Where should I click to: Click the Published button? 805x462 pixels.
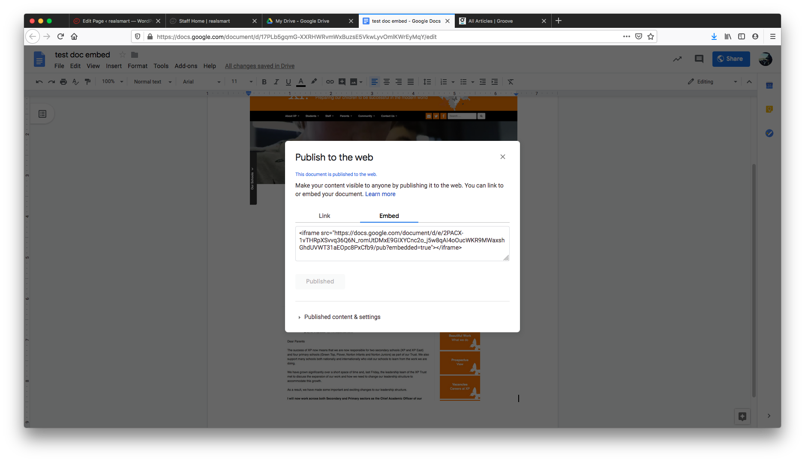point(320,281)
